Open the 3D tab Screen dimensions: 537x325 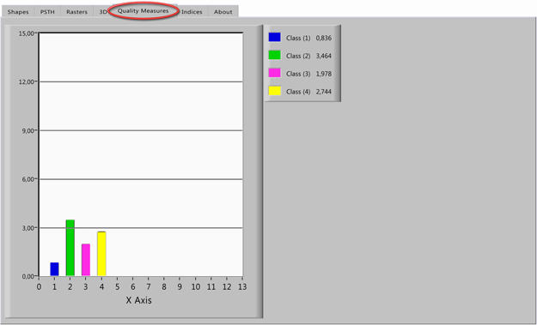pyautogui.click(x=101, y=12)
